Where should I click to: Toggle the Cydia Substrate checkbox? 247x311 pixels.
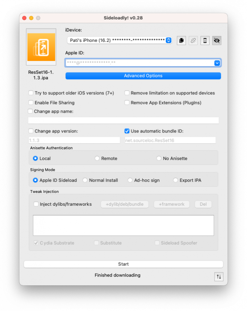point(36,243)
